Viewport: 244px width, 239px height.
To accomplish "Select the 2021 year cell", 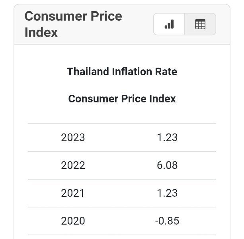I will click(73, 193).
